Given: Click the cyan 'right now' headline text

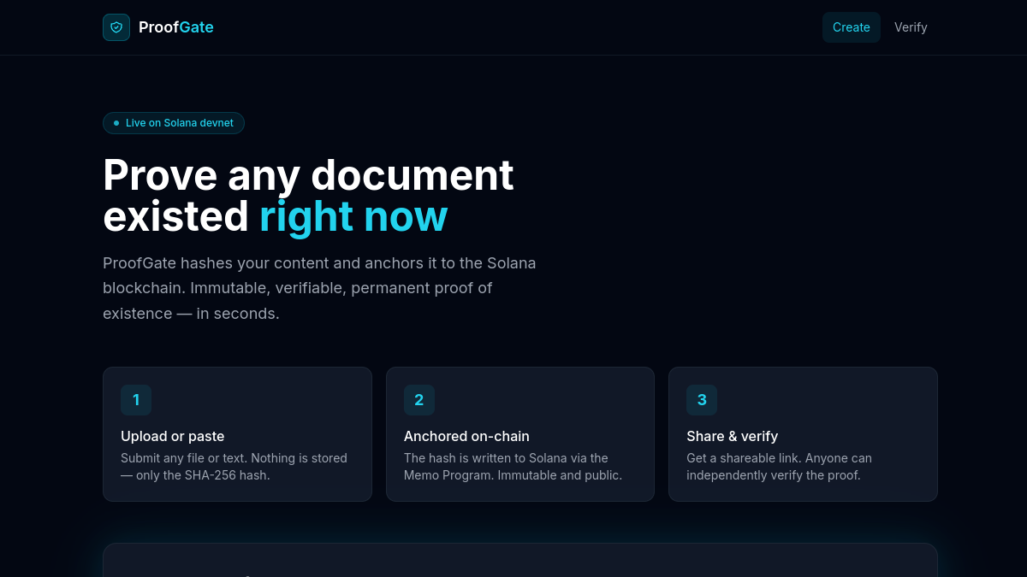Looking at the screenshot, I should pyautogui.click(x=353, y=216).
